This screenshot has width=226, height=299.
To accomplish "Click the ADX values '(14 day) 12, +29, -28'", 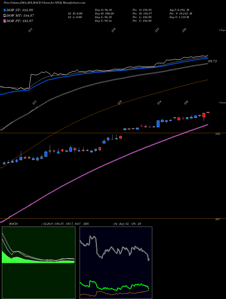I will coord(127,224).
